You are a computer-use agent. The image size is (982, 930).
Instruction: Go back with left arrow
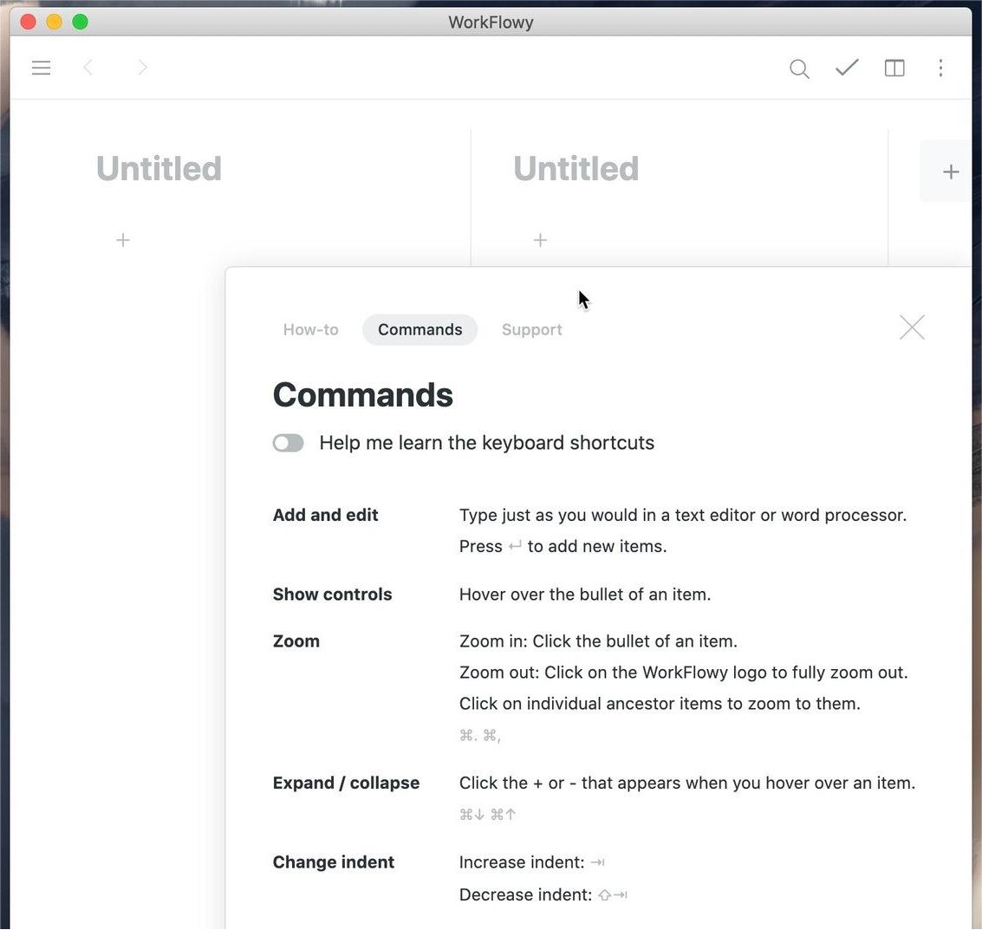88,68
